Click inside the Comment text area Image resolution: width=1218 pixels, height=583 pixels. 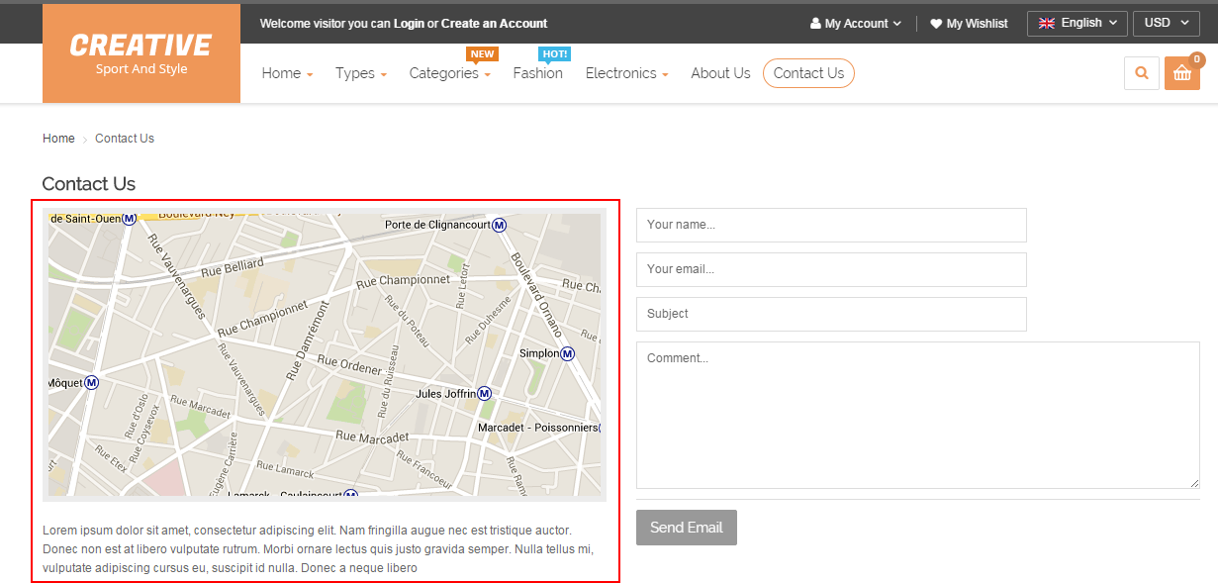tap(918, 415)
